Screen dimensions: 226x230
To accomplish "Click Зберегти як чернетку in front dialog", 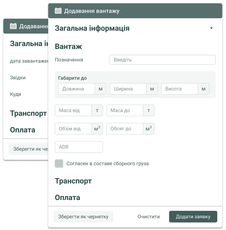I will click(83, 217).
